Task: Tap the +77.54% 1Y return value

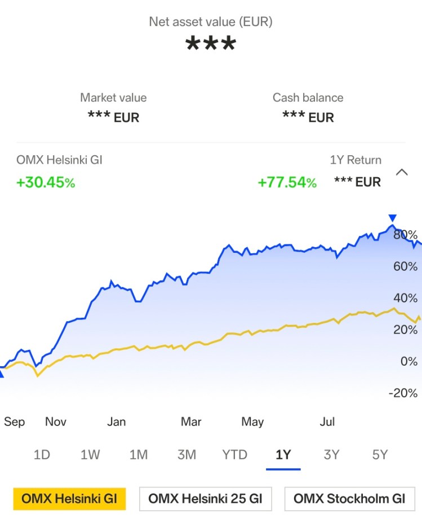Action: tap(287, 182)
